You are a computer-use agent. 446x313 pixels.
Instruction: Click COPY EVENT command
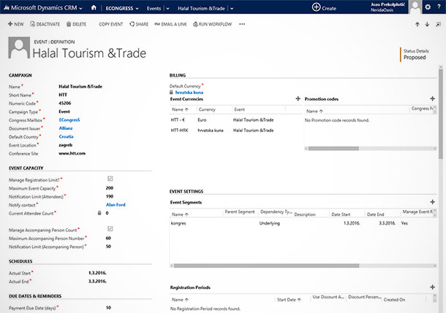(111, 24)
